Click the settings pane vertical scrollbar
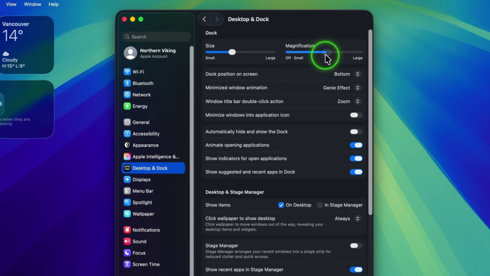Image resolution: width=490 pixels, height=276 pixels. click(x=370, y=122)
